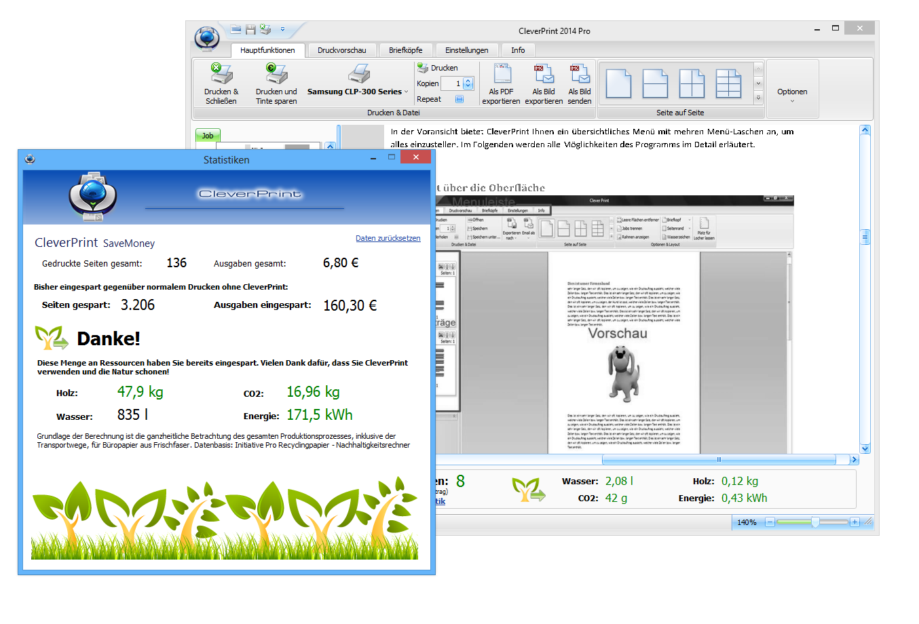919x624 pixels.
Task: Click the up arrow in the job panel
Action: click(x=330, y=146)
